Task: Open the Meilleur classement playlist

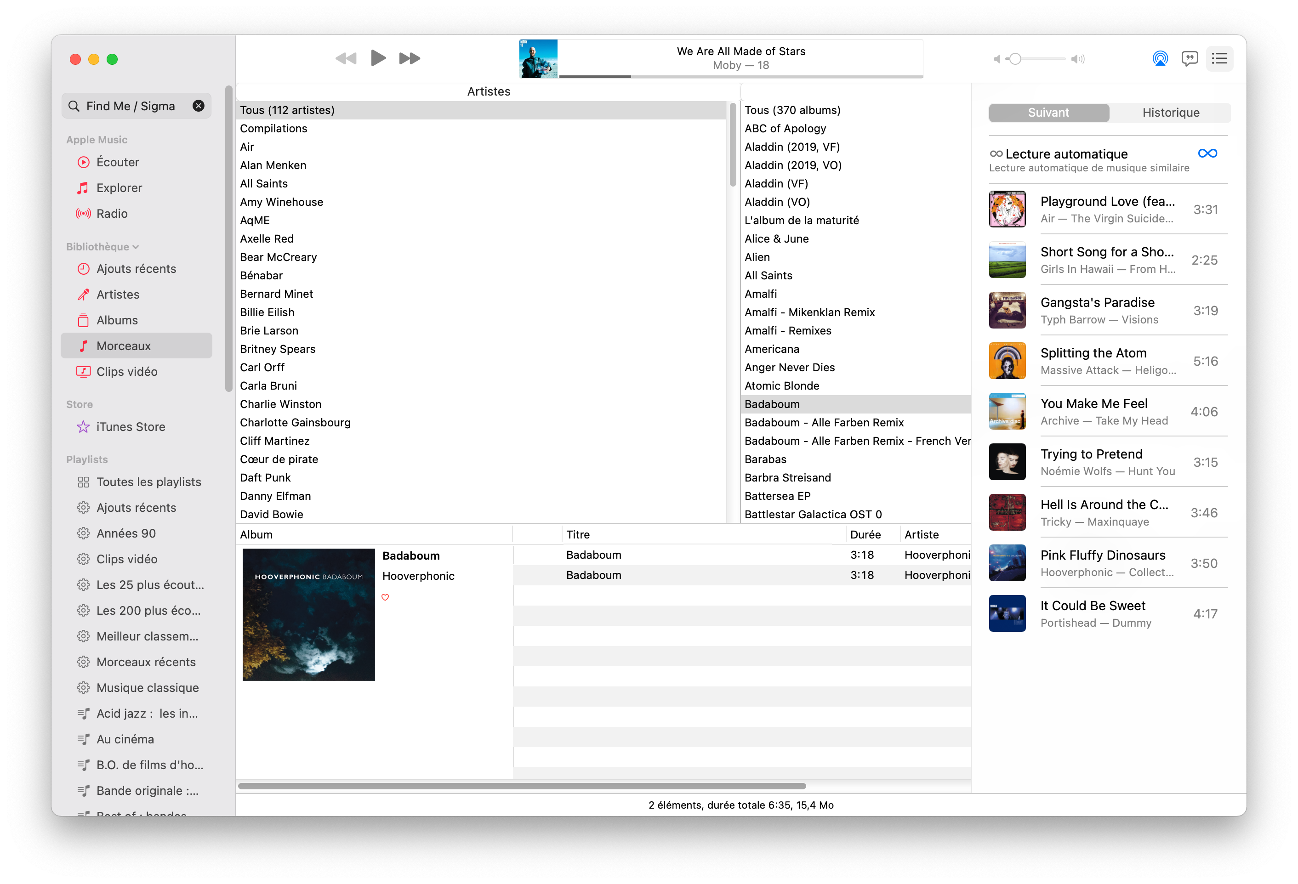Action: pyautogui.click(x=136, y=636)
